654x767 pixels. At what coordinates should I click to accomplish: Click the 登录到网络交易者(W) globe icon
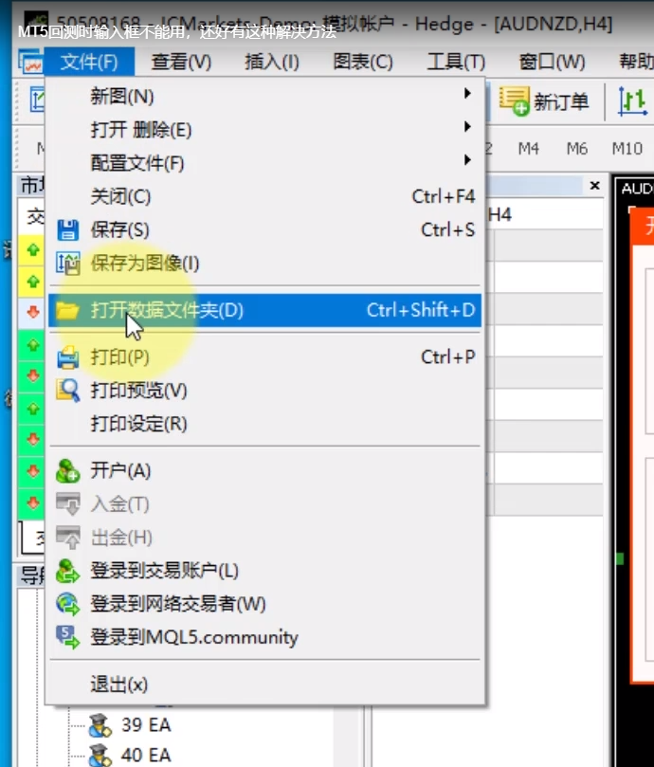[x=67, y=604]
